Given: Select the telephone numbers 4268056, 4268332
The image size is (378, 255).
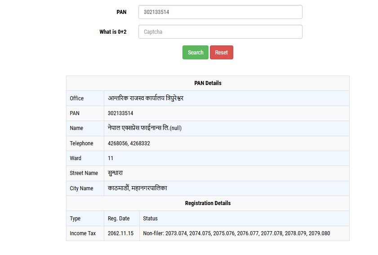Looking at the screenshot, I should (x=129, y=143).
